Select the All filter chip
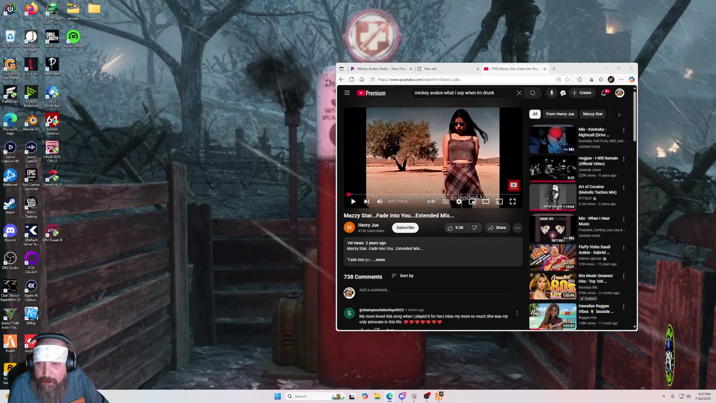 pyautogui.click(x=535, y=114)
